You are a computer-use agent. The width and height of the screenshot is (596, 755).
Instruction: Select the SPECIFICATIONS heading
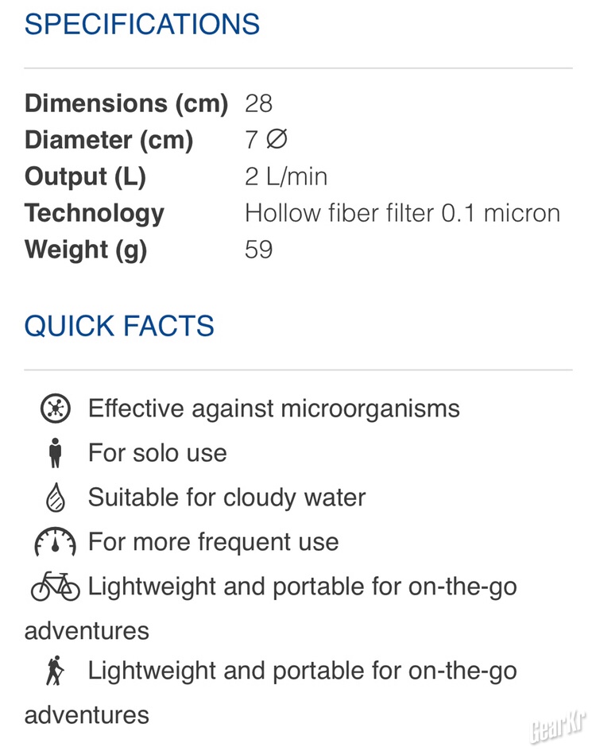[x=142, y=24]
